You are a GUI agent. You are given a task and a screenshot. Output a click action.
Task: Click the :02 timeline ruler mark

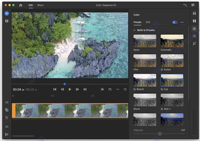click(x=93, y=96)
